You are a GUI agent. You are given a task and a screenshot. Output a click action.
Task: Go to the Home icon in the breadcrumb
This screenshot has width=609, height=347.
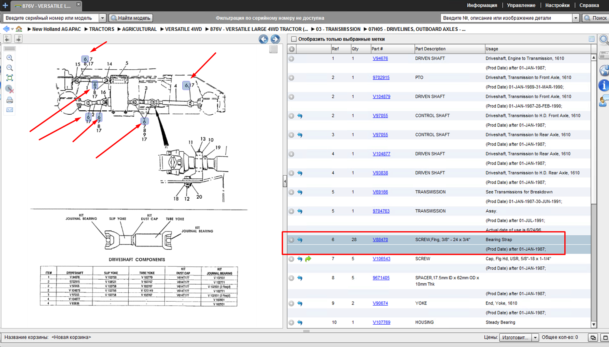pos(19,29)
